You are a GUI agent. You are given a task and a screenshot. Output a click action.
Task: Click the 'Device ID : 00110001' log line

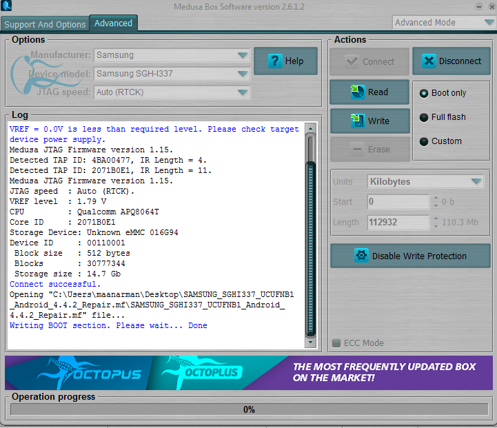coord(67,243)
